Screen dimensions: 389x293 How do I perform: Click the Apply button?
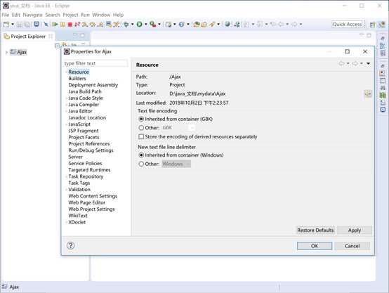355,230
